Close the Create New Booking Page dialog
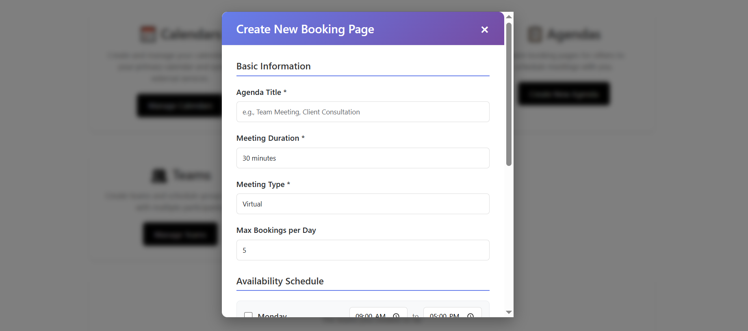 (x=484, y=30)
